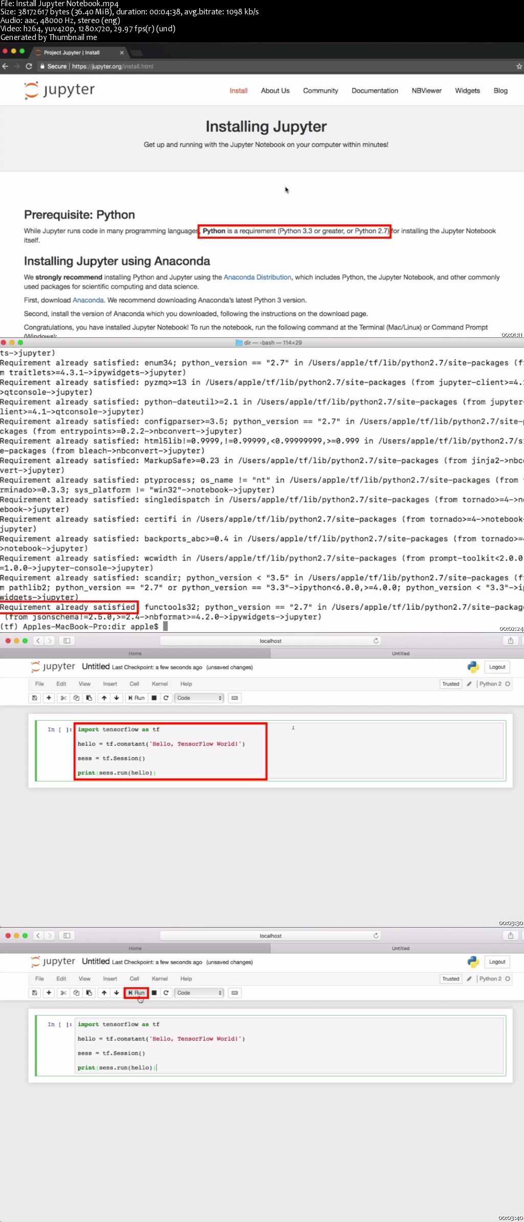
Task: Click Logout button in 00:03:40 notebook frame
Action: [497, 962]
